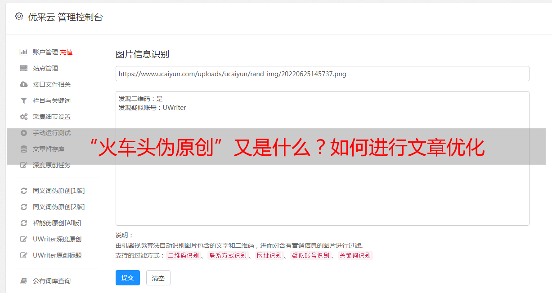
Task: Select the refresh icon for 同义词伪原创[1版]
Action: point(24,191)
